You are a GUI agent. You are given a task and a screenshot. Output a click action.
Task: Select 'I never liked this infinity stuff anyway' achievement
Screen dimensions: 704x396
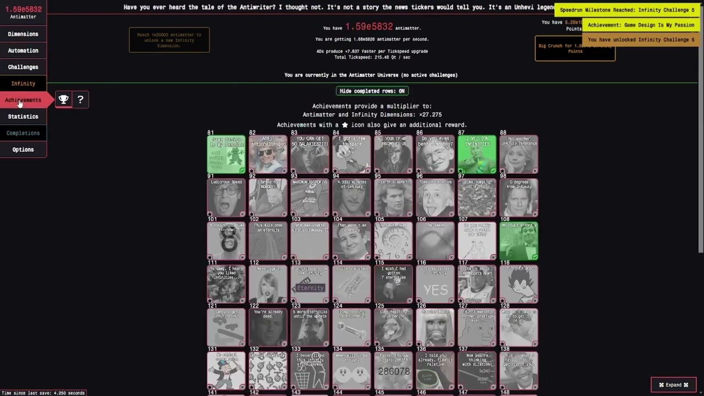coord(310,372)
